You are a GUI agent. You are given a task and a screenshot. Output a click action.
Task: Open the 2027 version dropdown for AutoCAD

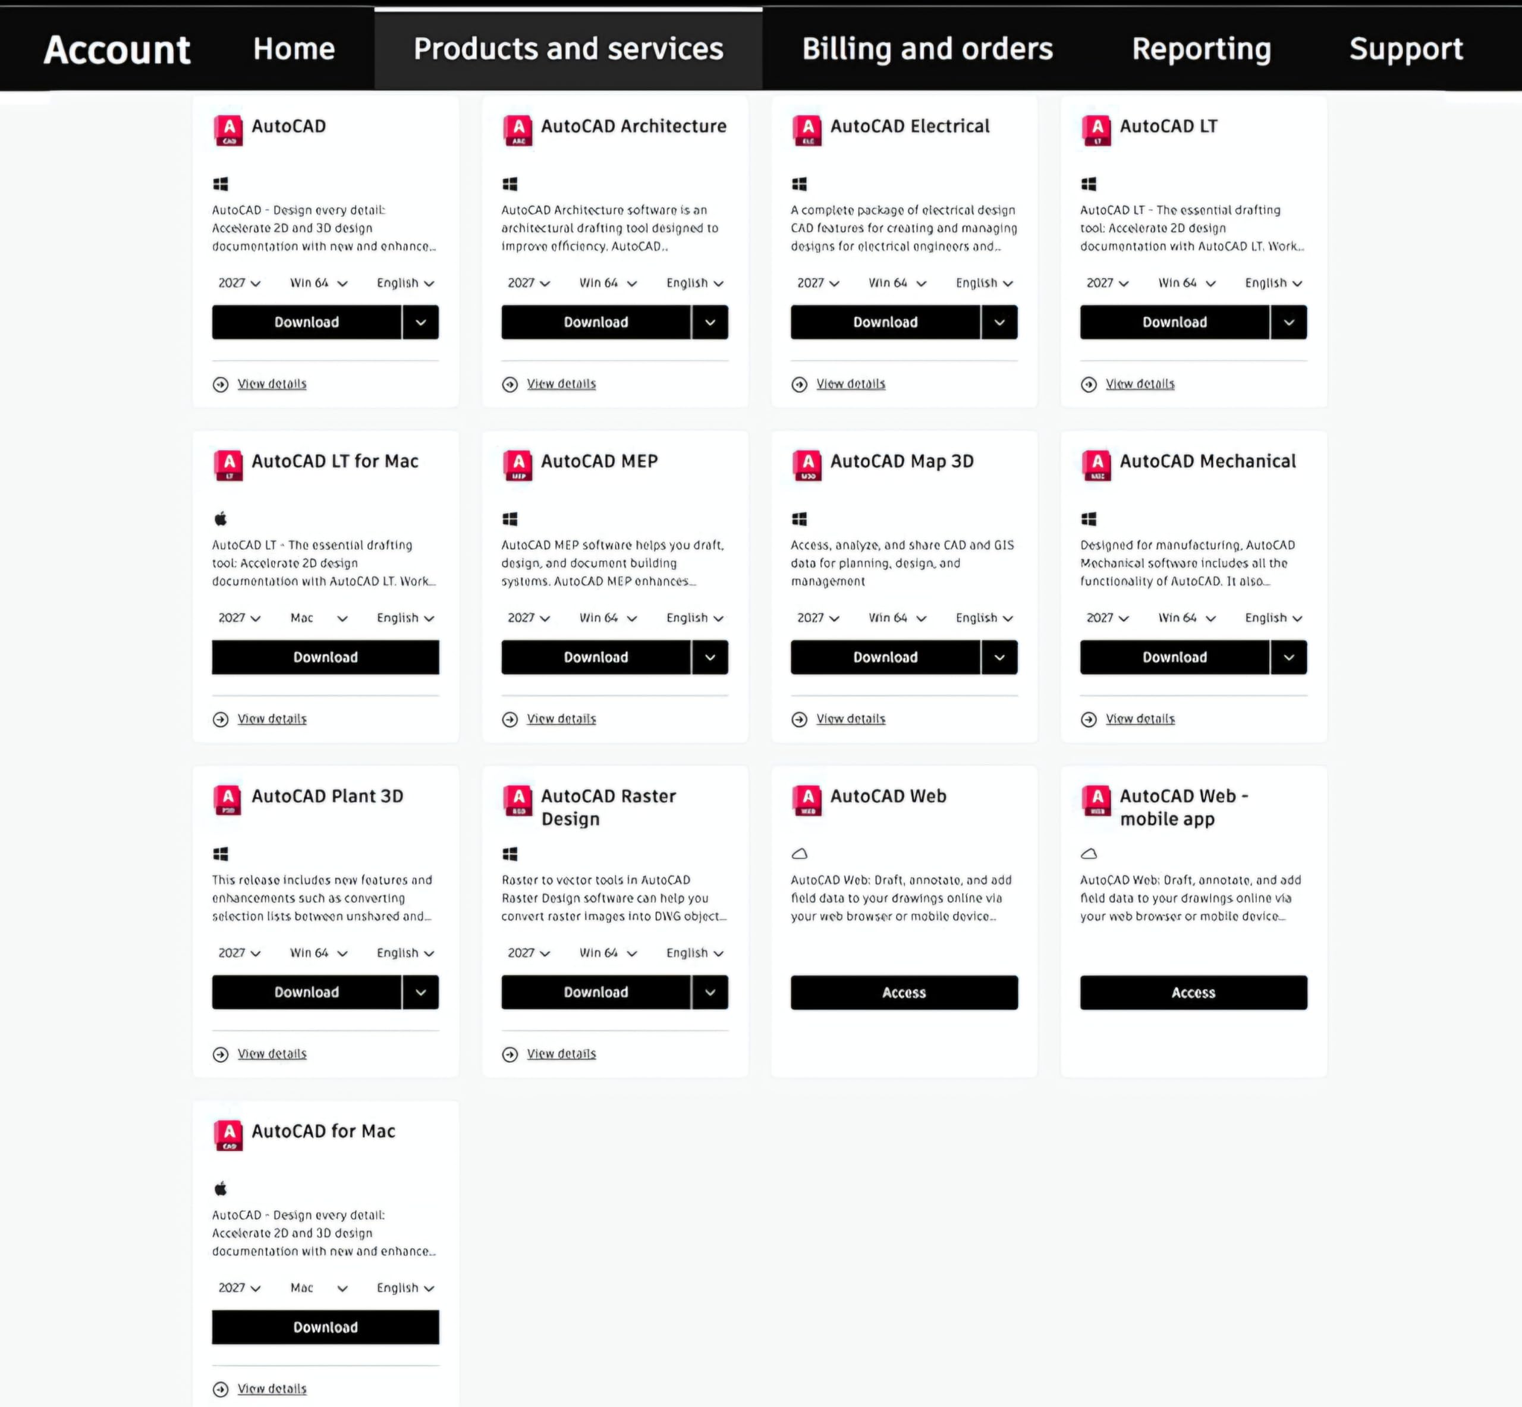click(239, 283)
